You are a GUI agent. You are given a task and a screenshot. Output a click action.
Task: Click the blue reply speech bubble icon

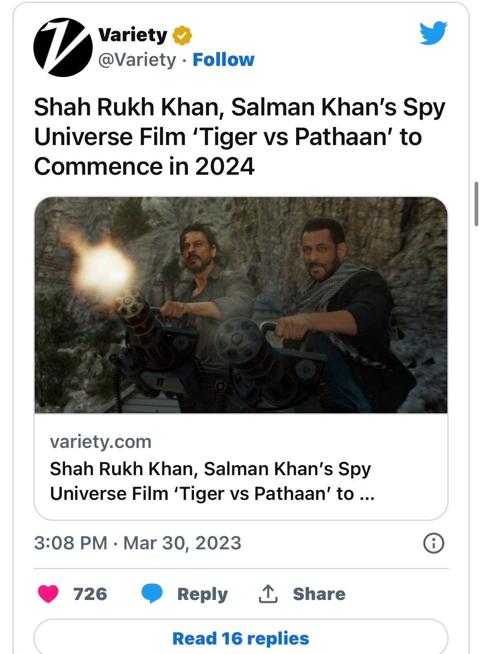point(152,594)
